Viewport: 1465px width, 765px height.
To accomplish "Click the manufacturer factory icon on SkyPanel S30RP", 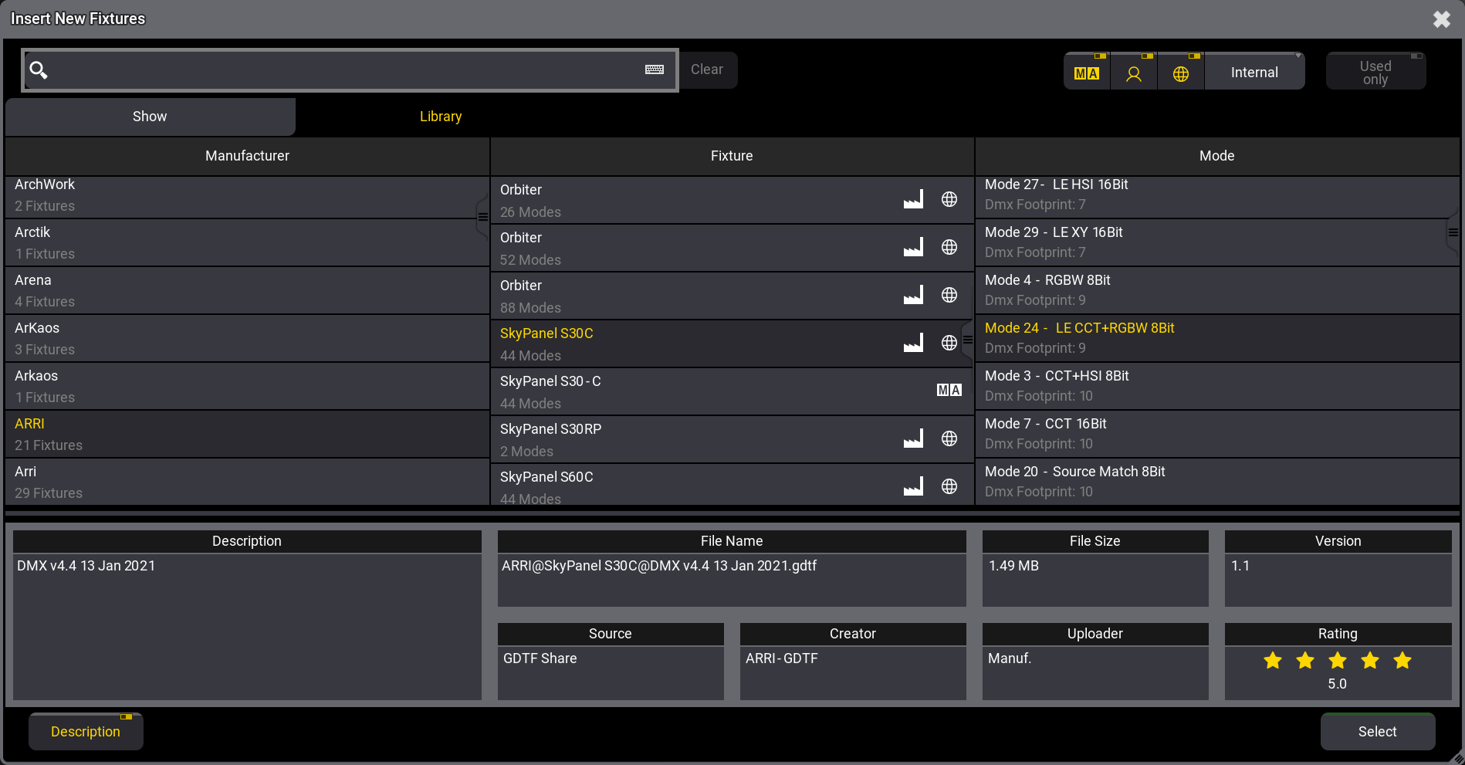I will pyautogui.click(x=913, y=438).
